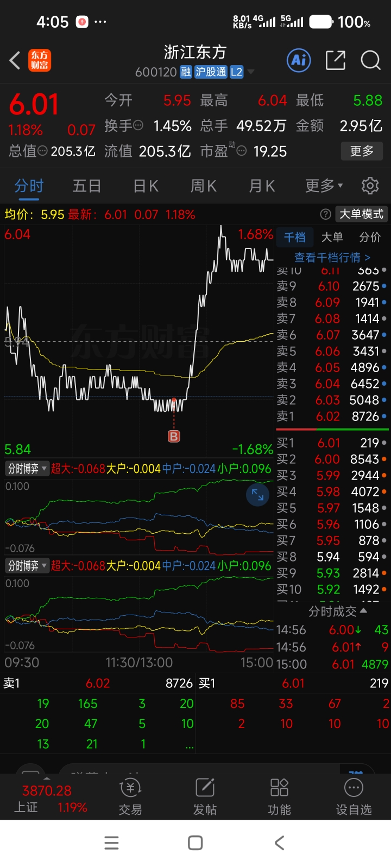Switch to 日K tab

146,186
